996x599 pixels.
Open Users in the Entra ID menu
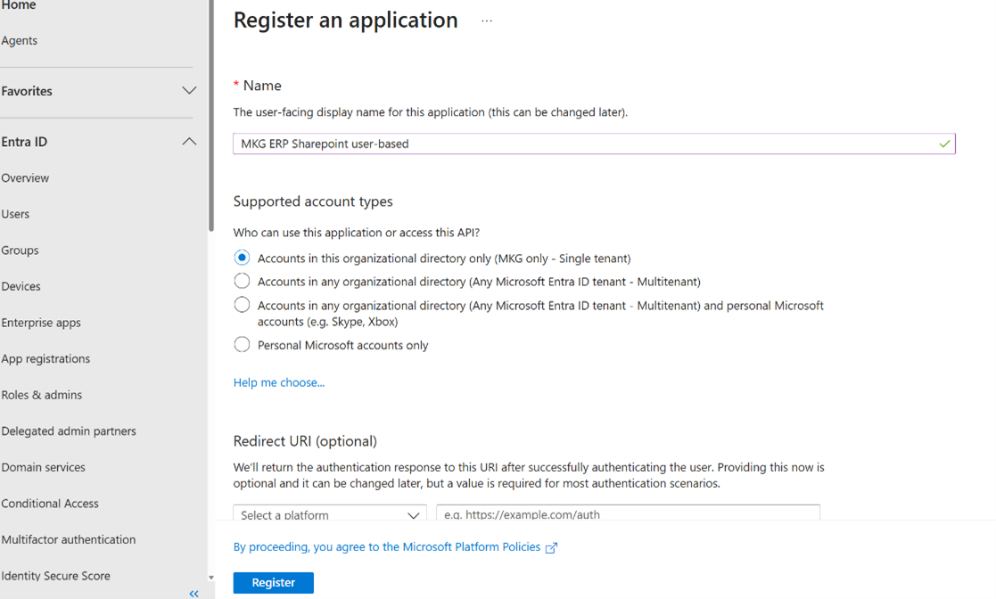click(15, 214)
